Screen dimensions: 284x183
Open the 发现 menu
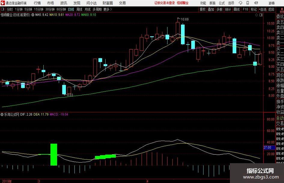point(77,3)
